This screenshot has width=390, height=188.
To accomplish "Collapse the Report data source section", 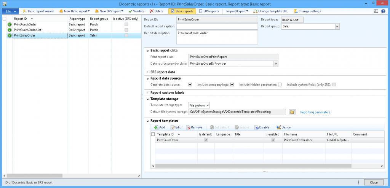I will click(147, 78).
